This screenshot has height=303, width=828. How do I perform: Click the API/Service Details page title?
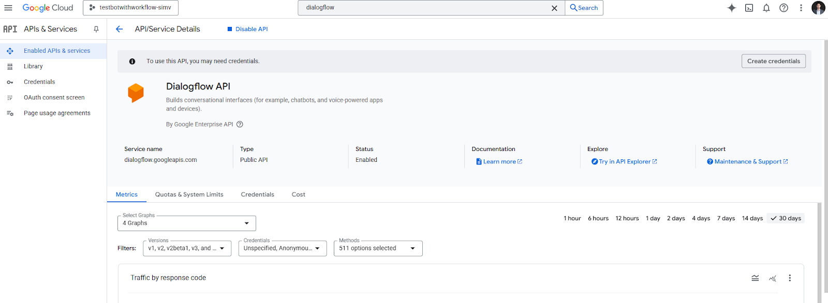coord(167,29)
